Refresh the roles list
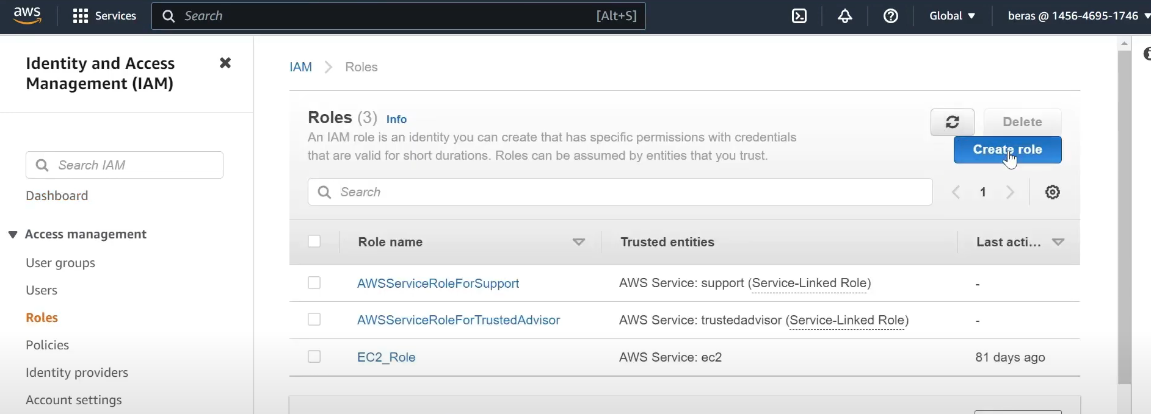Screen dimensions: 1151x414 pyautogui.click(x=952, y=122)
